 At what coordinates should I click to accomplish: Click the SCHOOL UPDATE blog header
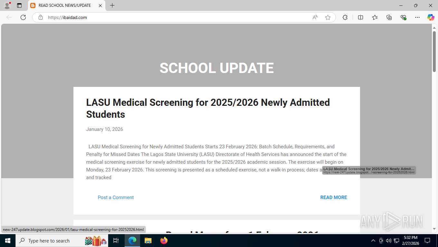click(x=216, y=68)
